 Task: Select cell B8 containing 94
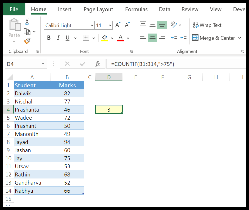tap(67, 142)
